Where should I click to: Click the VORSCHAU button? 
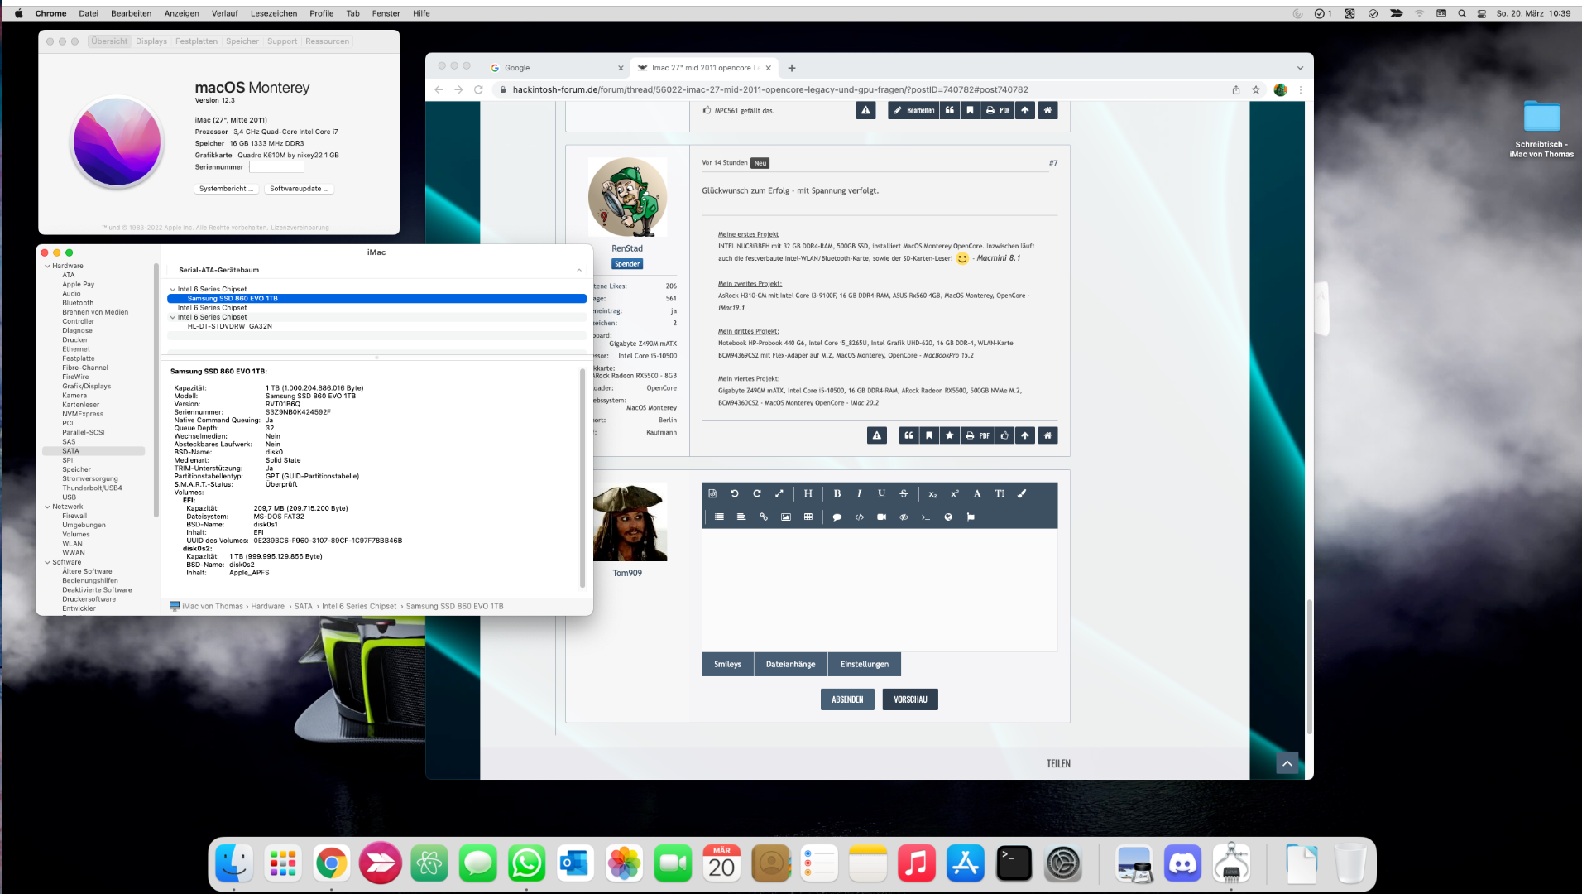910,700
